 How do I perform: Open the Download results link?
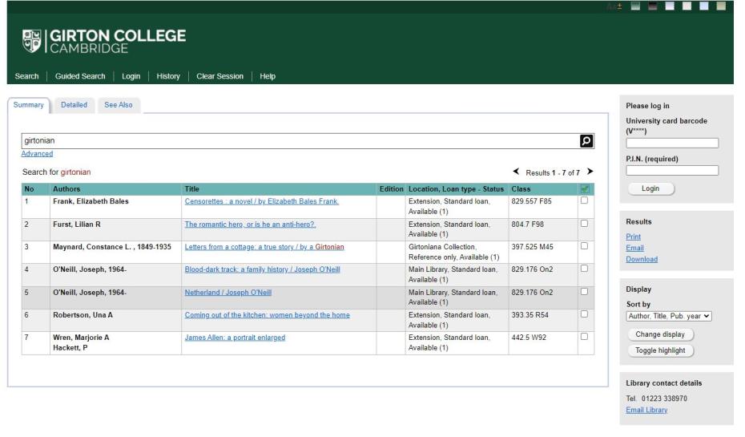tap(642, 259)
